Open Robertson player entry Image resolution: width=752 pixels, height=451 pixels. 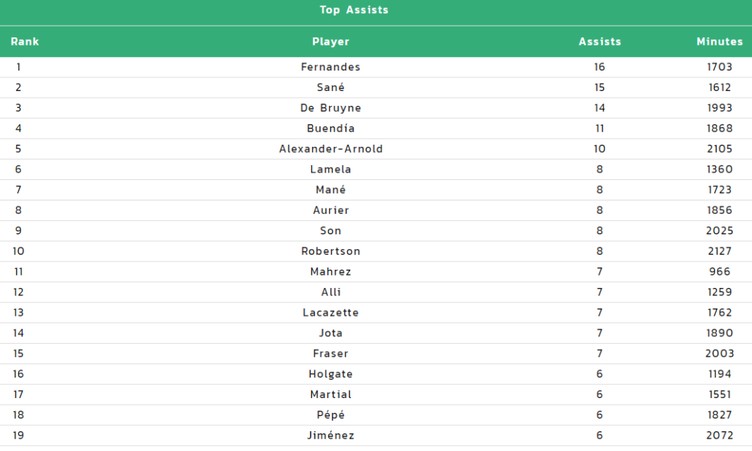coord(330,251)
